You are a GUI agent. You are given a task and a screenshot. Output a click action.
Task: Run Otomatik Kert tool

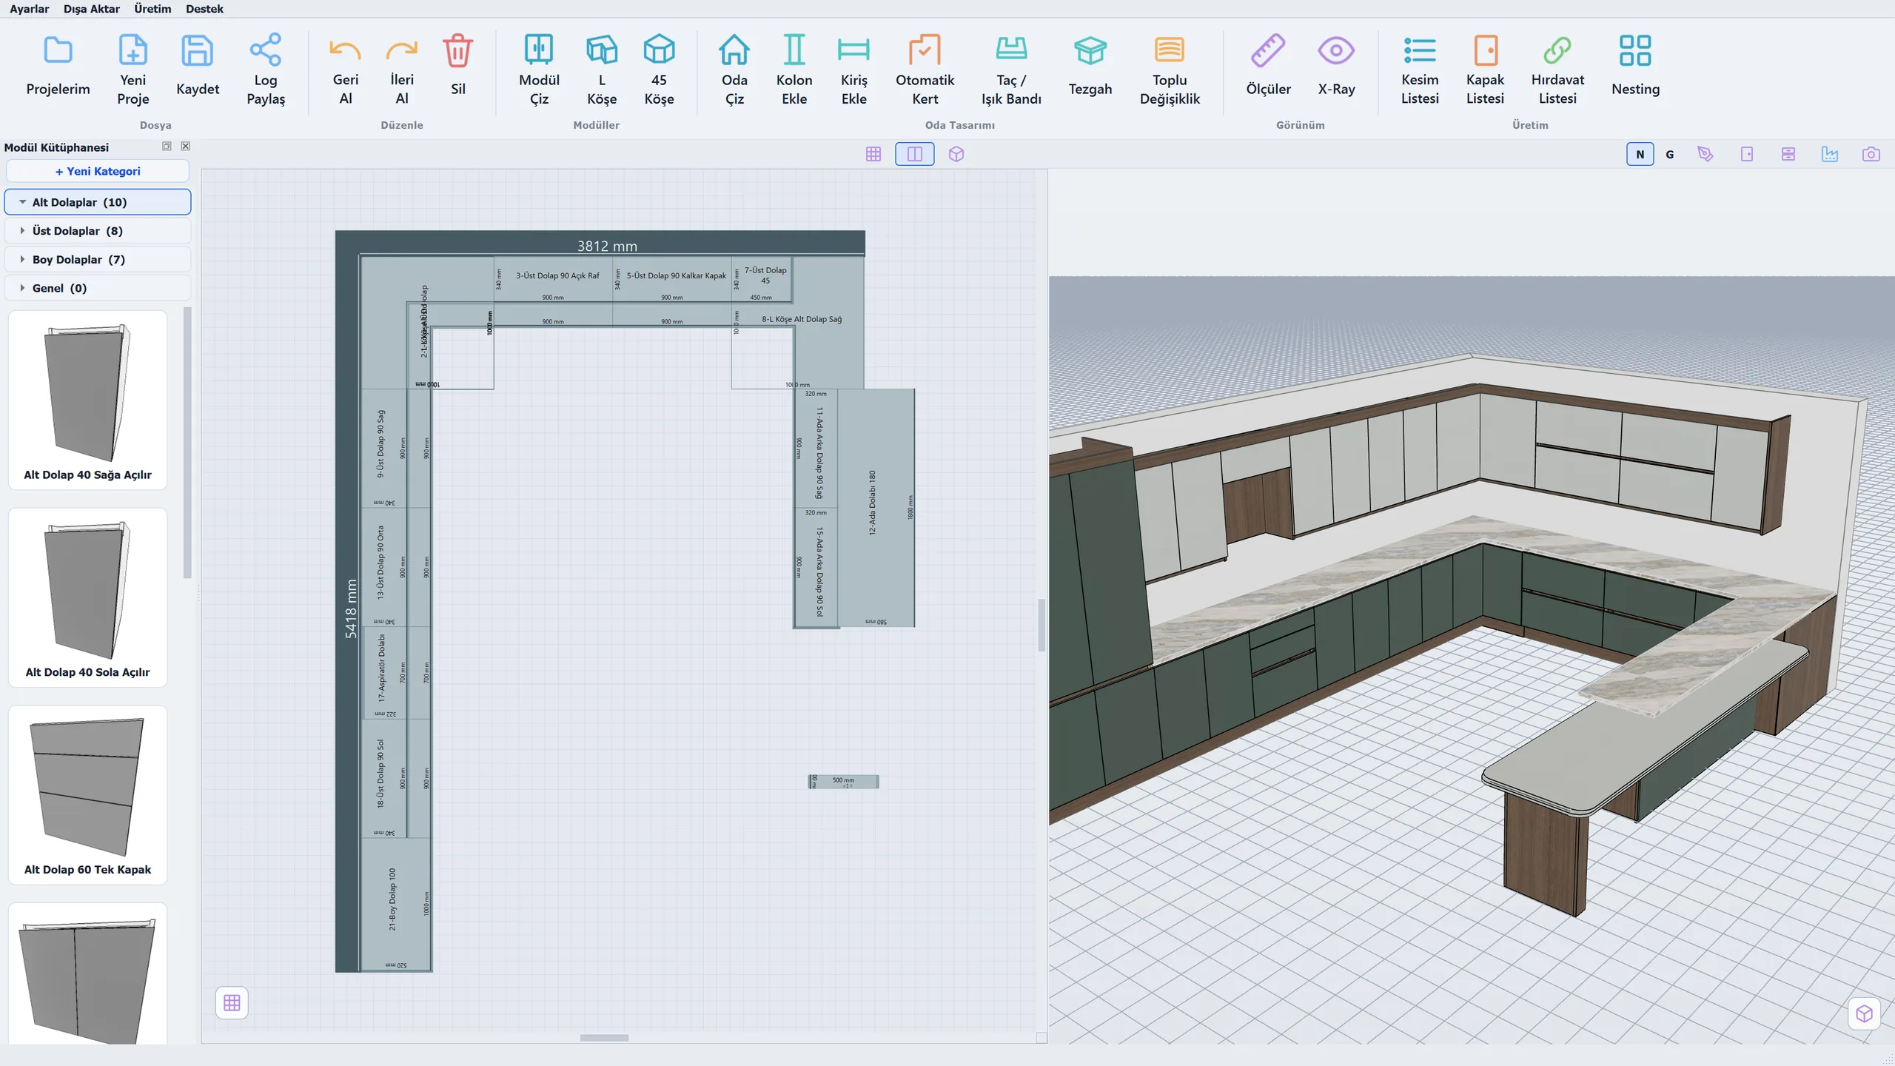coord(925,70)
